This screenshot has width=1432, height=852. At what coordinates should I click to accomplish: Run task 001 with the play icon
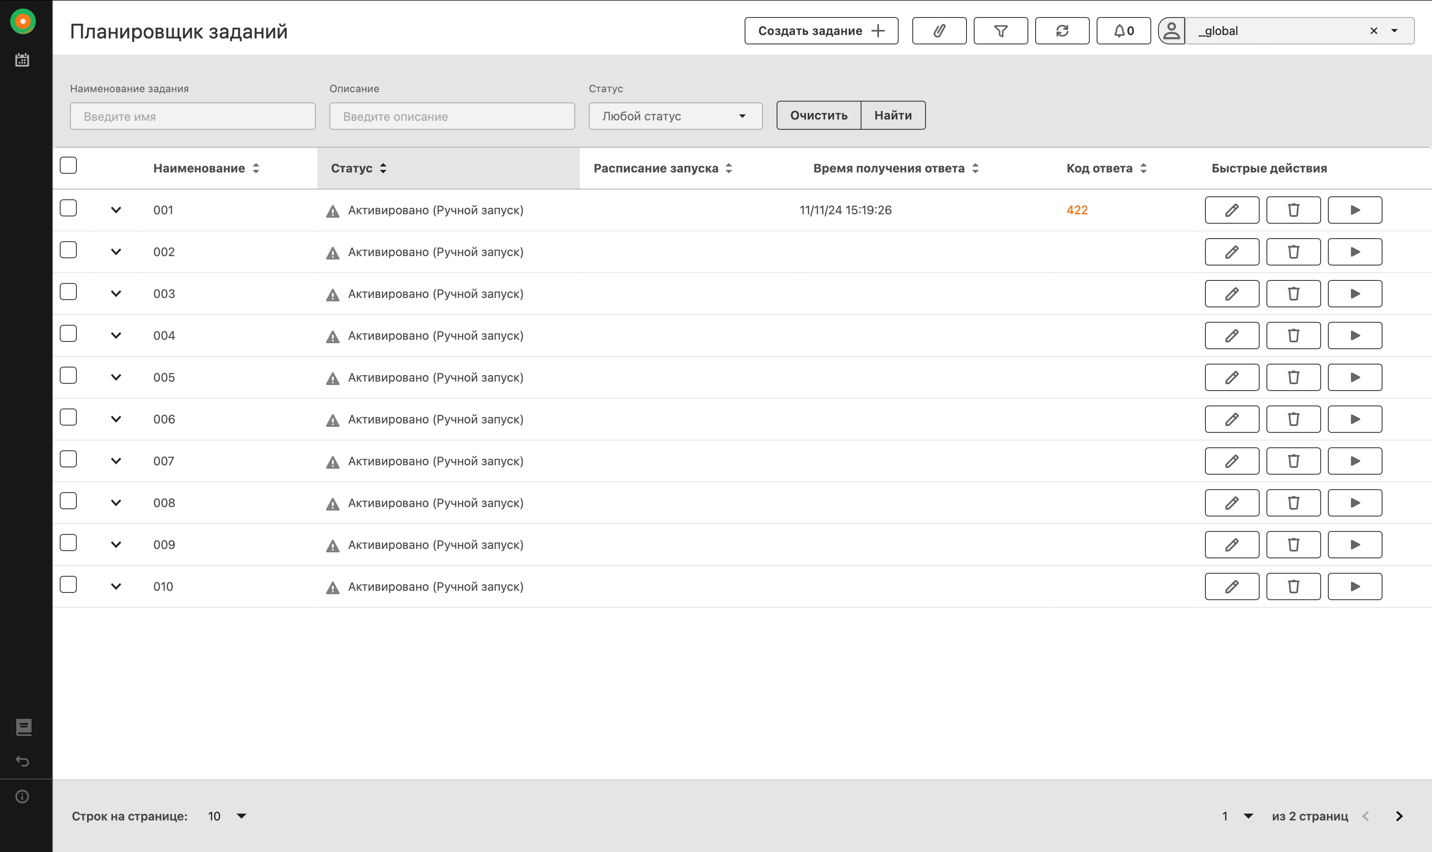1354,210
